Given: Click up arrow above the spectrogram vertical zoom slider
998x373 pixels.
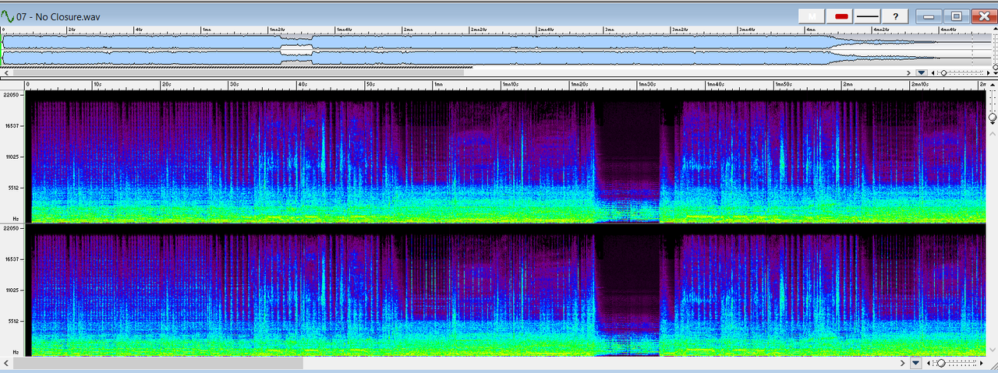Looking at the screenshot, I should pos(993,85).
